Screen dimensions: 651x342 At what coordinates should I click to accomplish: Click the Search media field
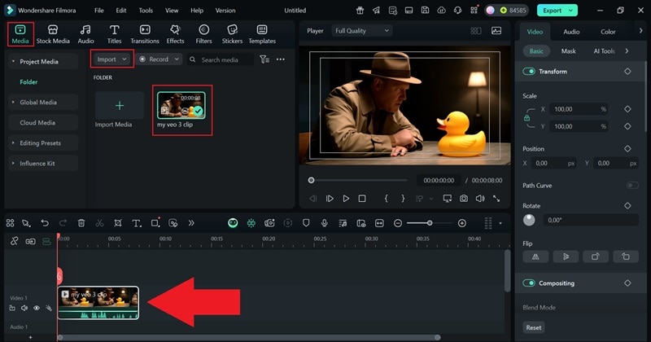pos(221,59)
